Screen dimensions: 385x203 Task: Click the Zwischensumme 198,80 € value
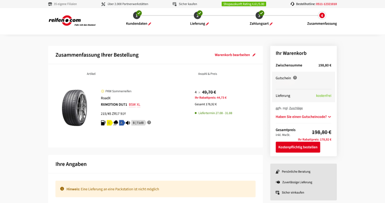(x=325, y=65)
